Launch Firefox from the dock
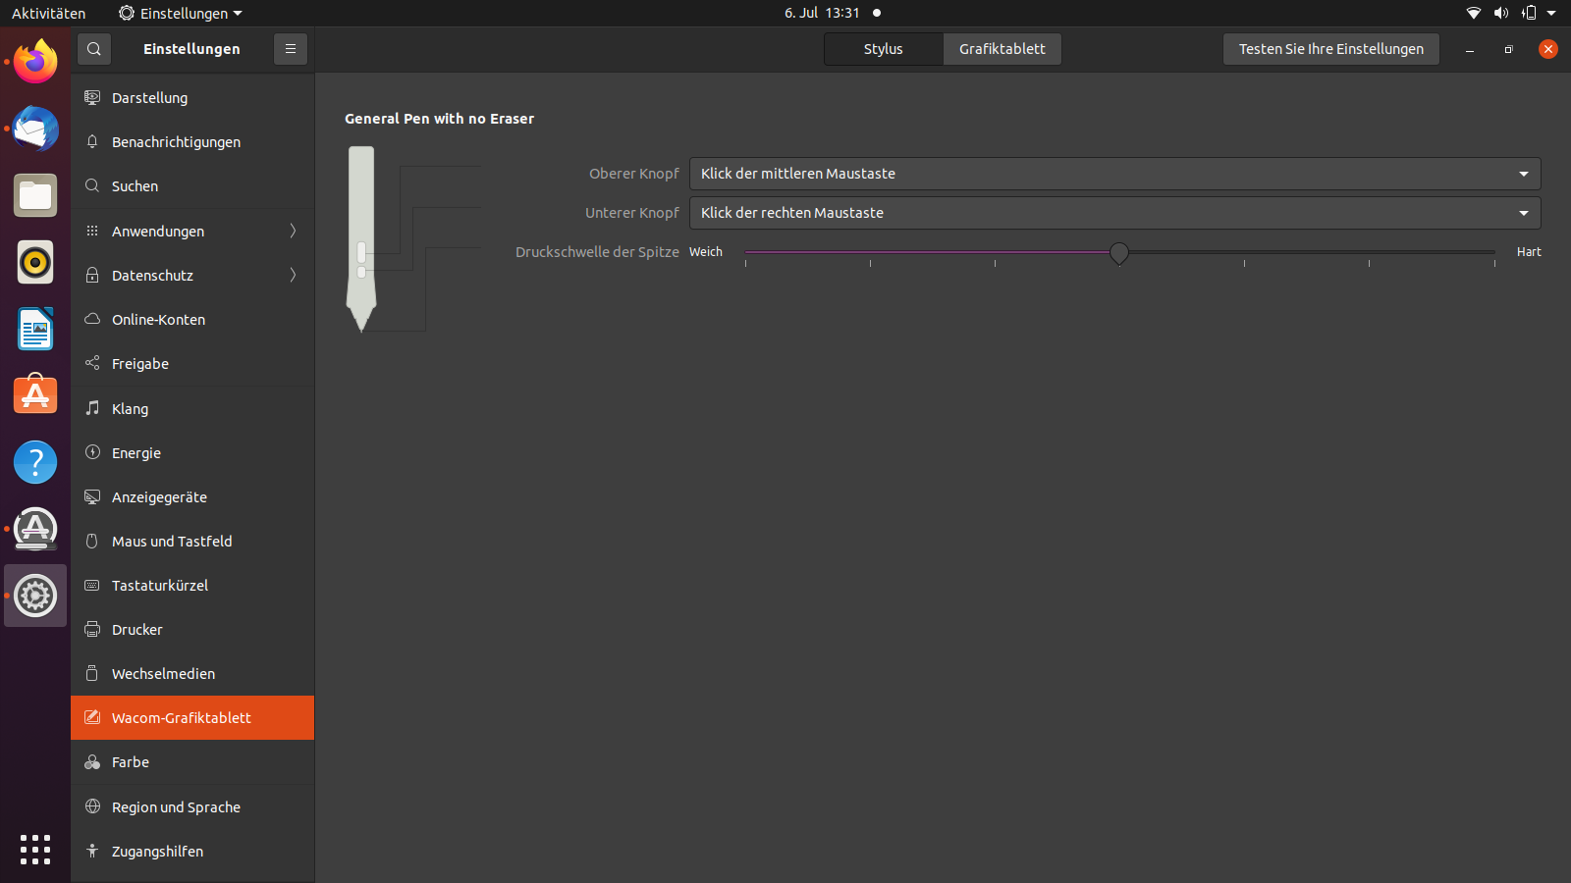Viewport: 1571px width, 883px height. point(34,61)
